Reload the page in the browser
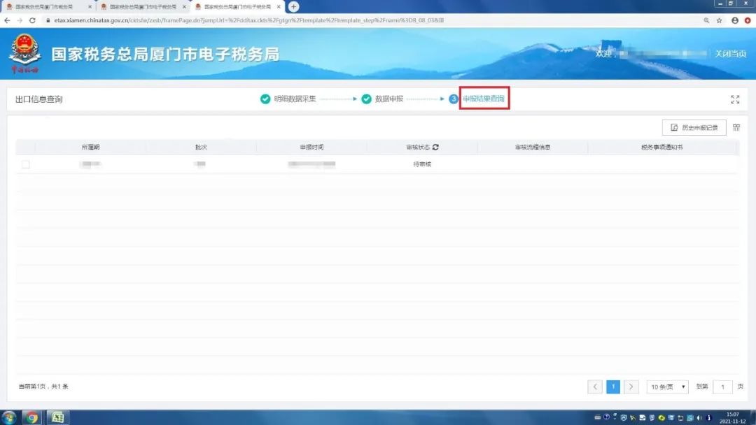The width and height of the screenshot is (756, 425). [x=32, y=20]
